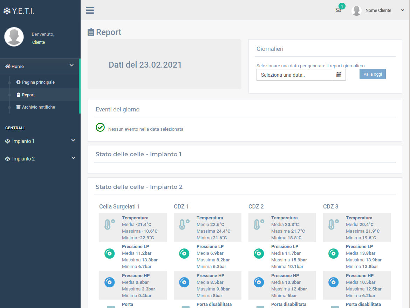Click the Cliente link under Benvenuto
The width and height of the screenshot is (410, 308).
click(39, 42)
